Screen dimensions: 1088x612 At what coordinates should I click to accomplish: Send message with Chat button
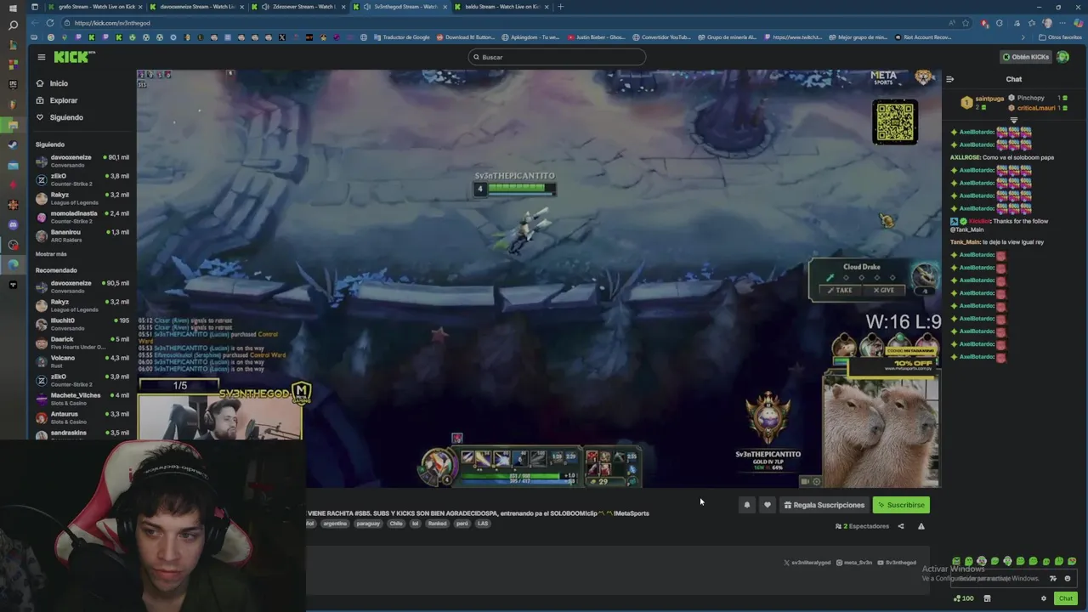pos(1065,598)
